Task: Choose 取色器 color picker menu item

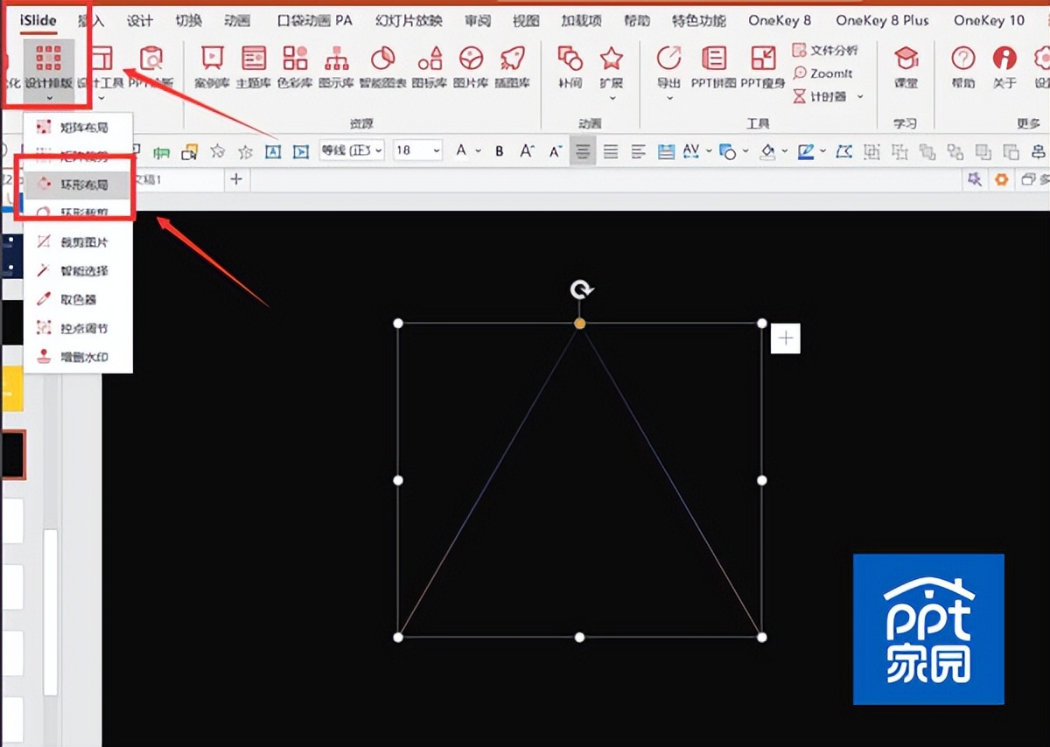Action: [x=78, y=300]
